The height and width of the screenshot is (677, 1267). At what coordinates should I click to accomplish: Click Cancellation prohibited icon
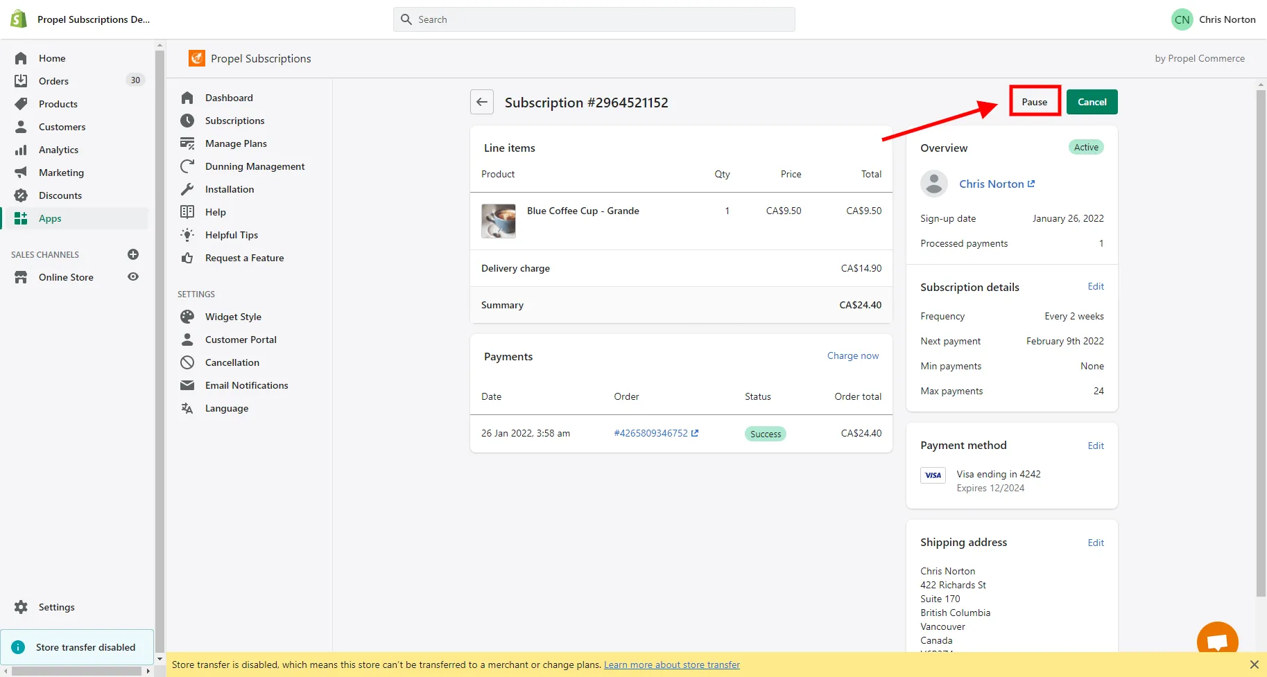click(187, 362)
